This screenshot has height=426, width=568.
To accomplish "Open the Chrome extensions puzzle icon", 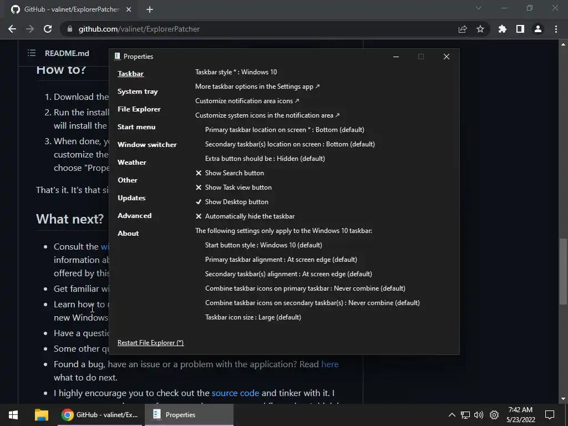I will click(503, 29).
